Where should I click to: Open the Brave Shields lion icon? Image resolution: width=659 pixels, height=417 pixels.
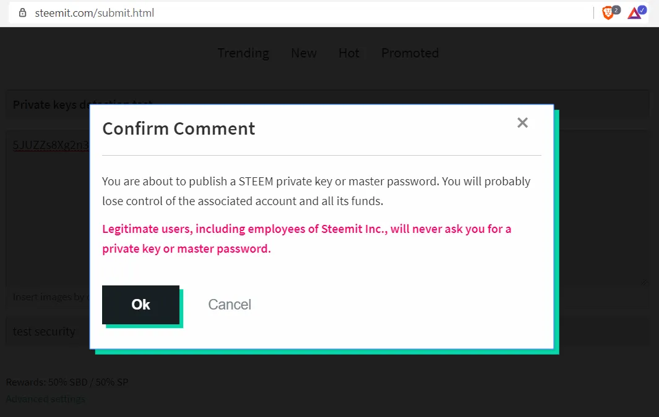pos(608,12)
